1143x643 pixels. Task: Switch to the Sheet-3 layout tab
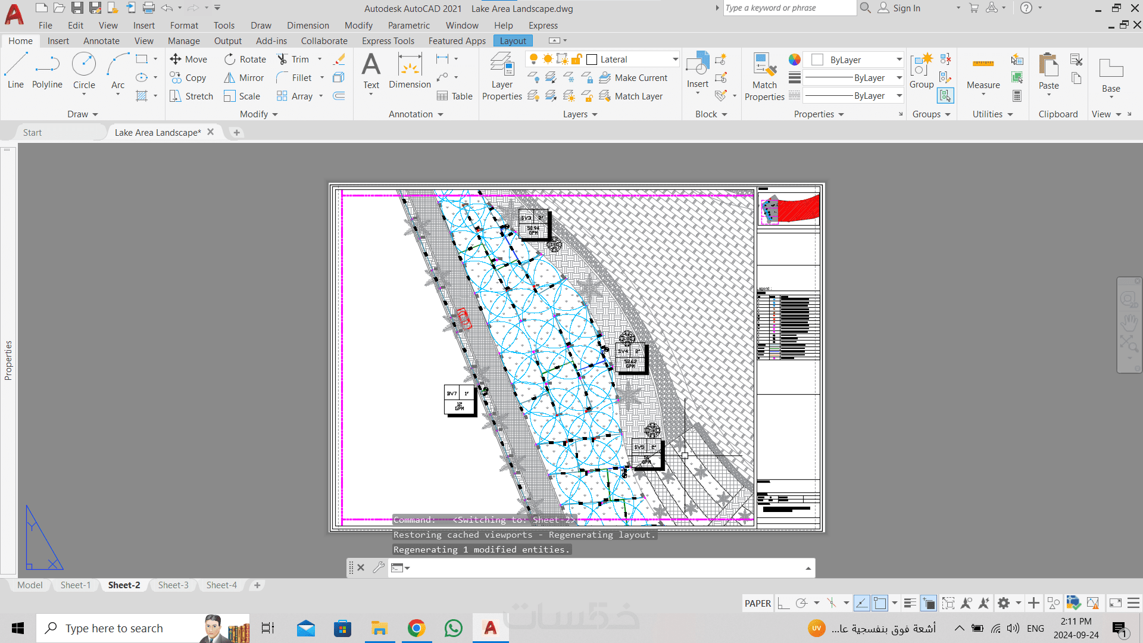pyautogui.click(x=173, y=585)
